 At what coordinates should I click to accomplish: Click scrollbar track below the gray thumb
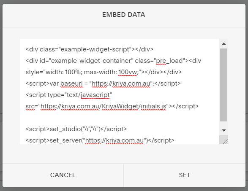click(223, 124)
